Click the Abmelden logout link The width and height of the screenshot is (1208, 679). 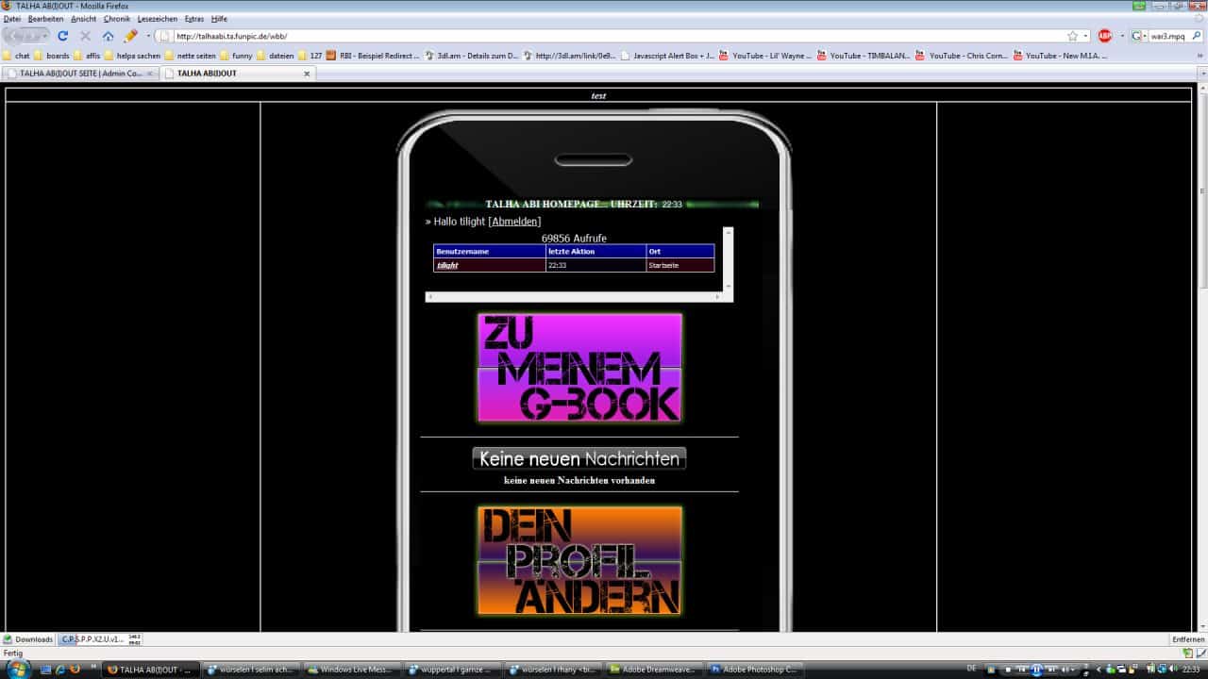[514, 222]
